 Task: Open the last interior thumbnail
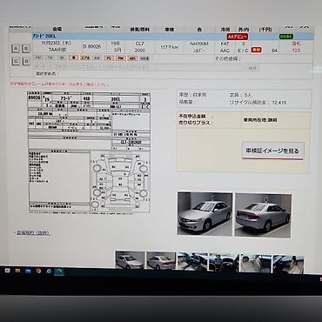click(288, 265)
